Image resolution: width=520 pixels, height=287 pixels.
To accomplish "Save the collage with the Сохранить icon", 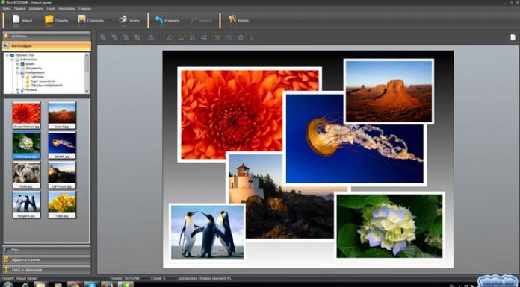I will 81,19.
